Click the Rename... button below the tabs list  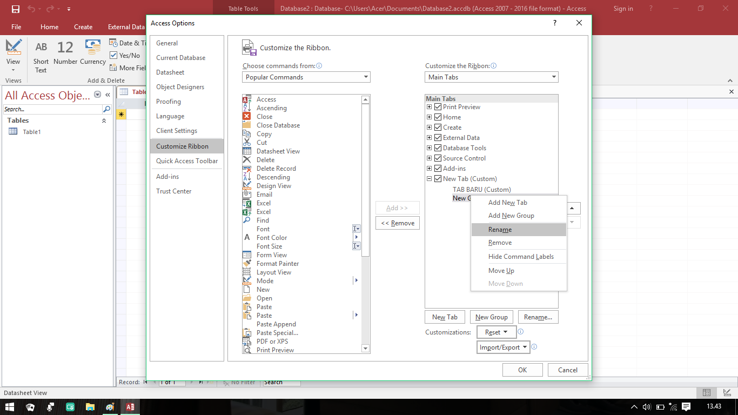point(538,317)
